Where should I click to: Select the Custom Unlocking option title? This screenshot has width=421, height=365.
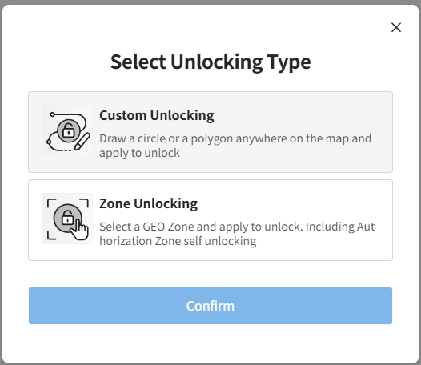pyautogui.click(x=157, y=115)
